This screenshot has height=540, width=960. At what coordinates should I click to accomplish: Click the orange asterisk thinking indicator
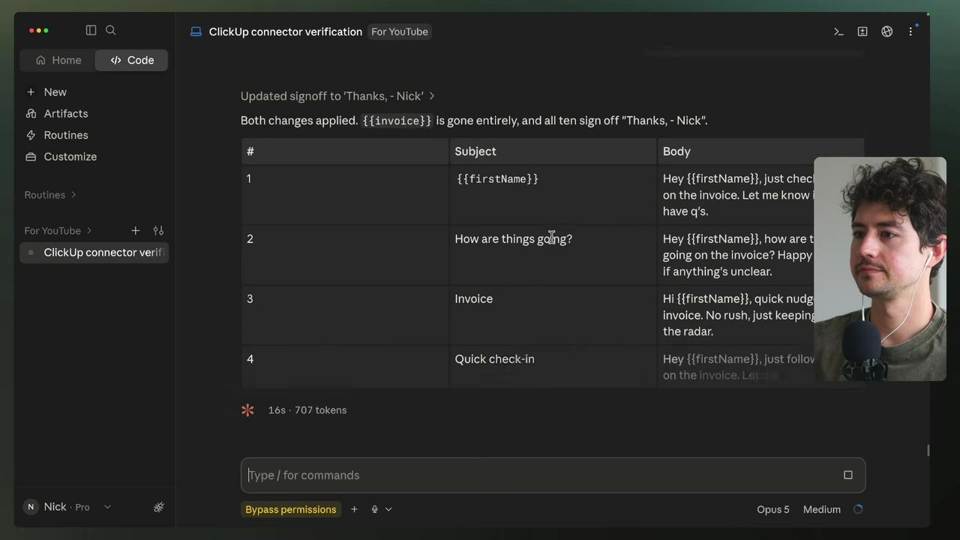247,410
